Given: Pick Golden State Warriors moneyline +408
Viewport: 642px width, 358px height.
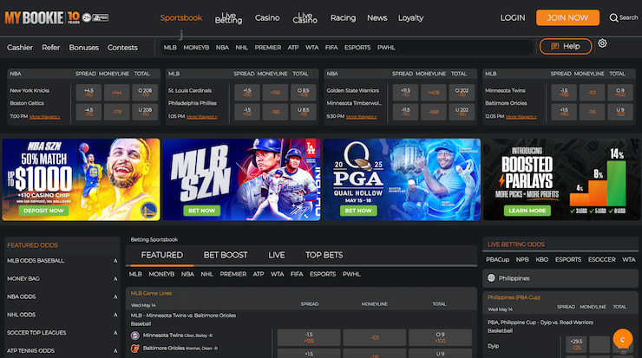Looking at the screenshot, I should [434, 93].
